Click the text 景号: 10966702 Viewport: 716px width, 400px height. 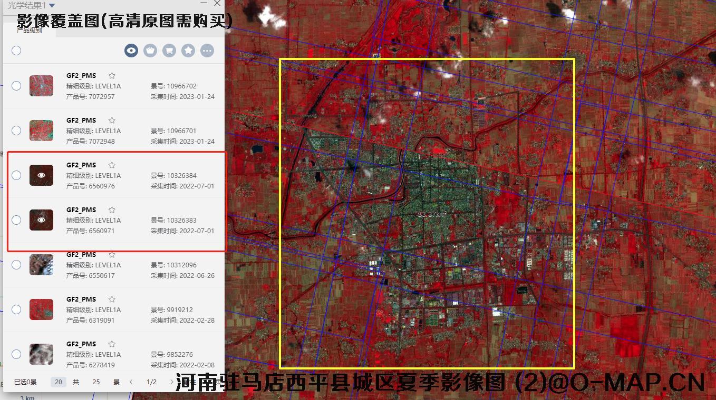click(173, 86)
